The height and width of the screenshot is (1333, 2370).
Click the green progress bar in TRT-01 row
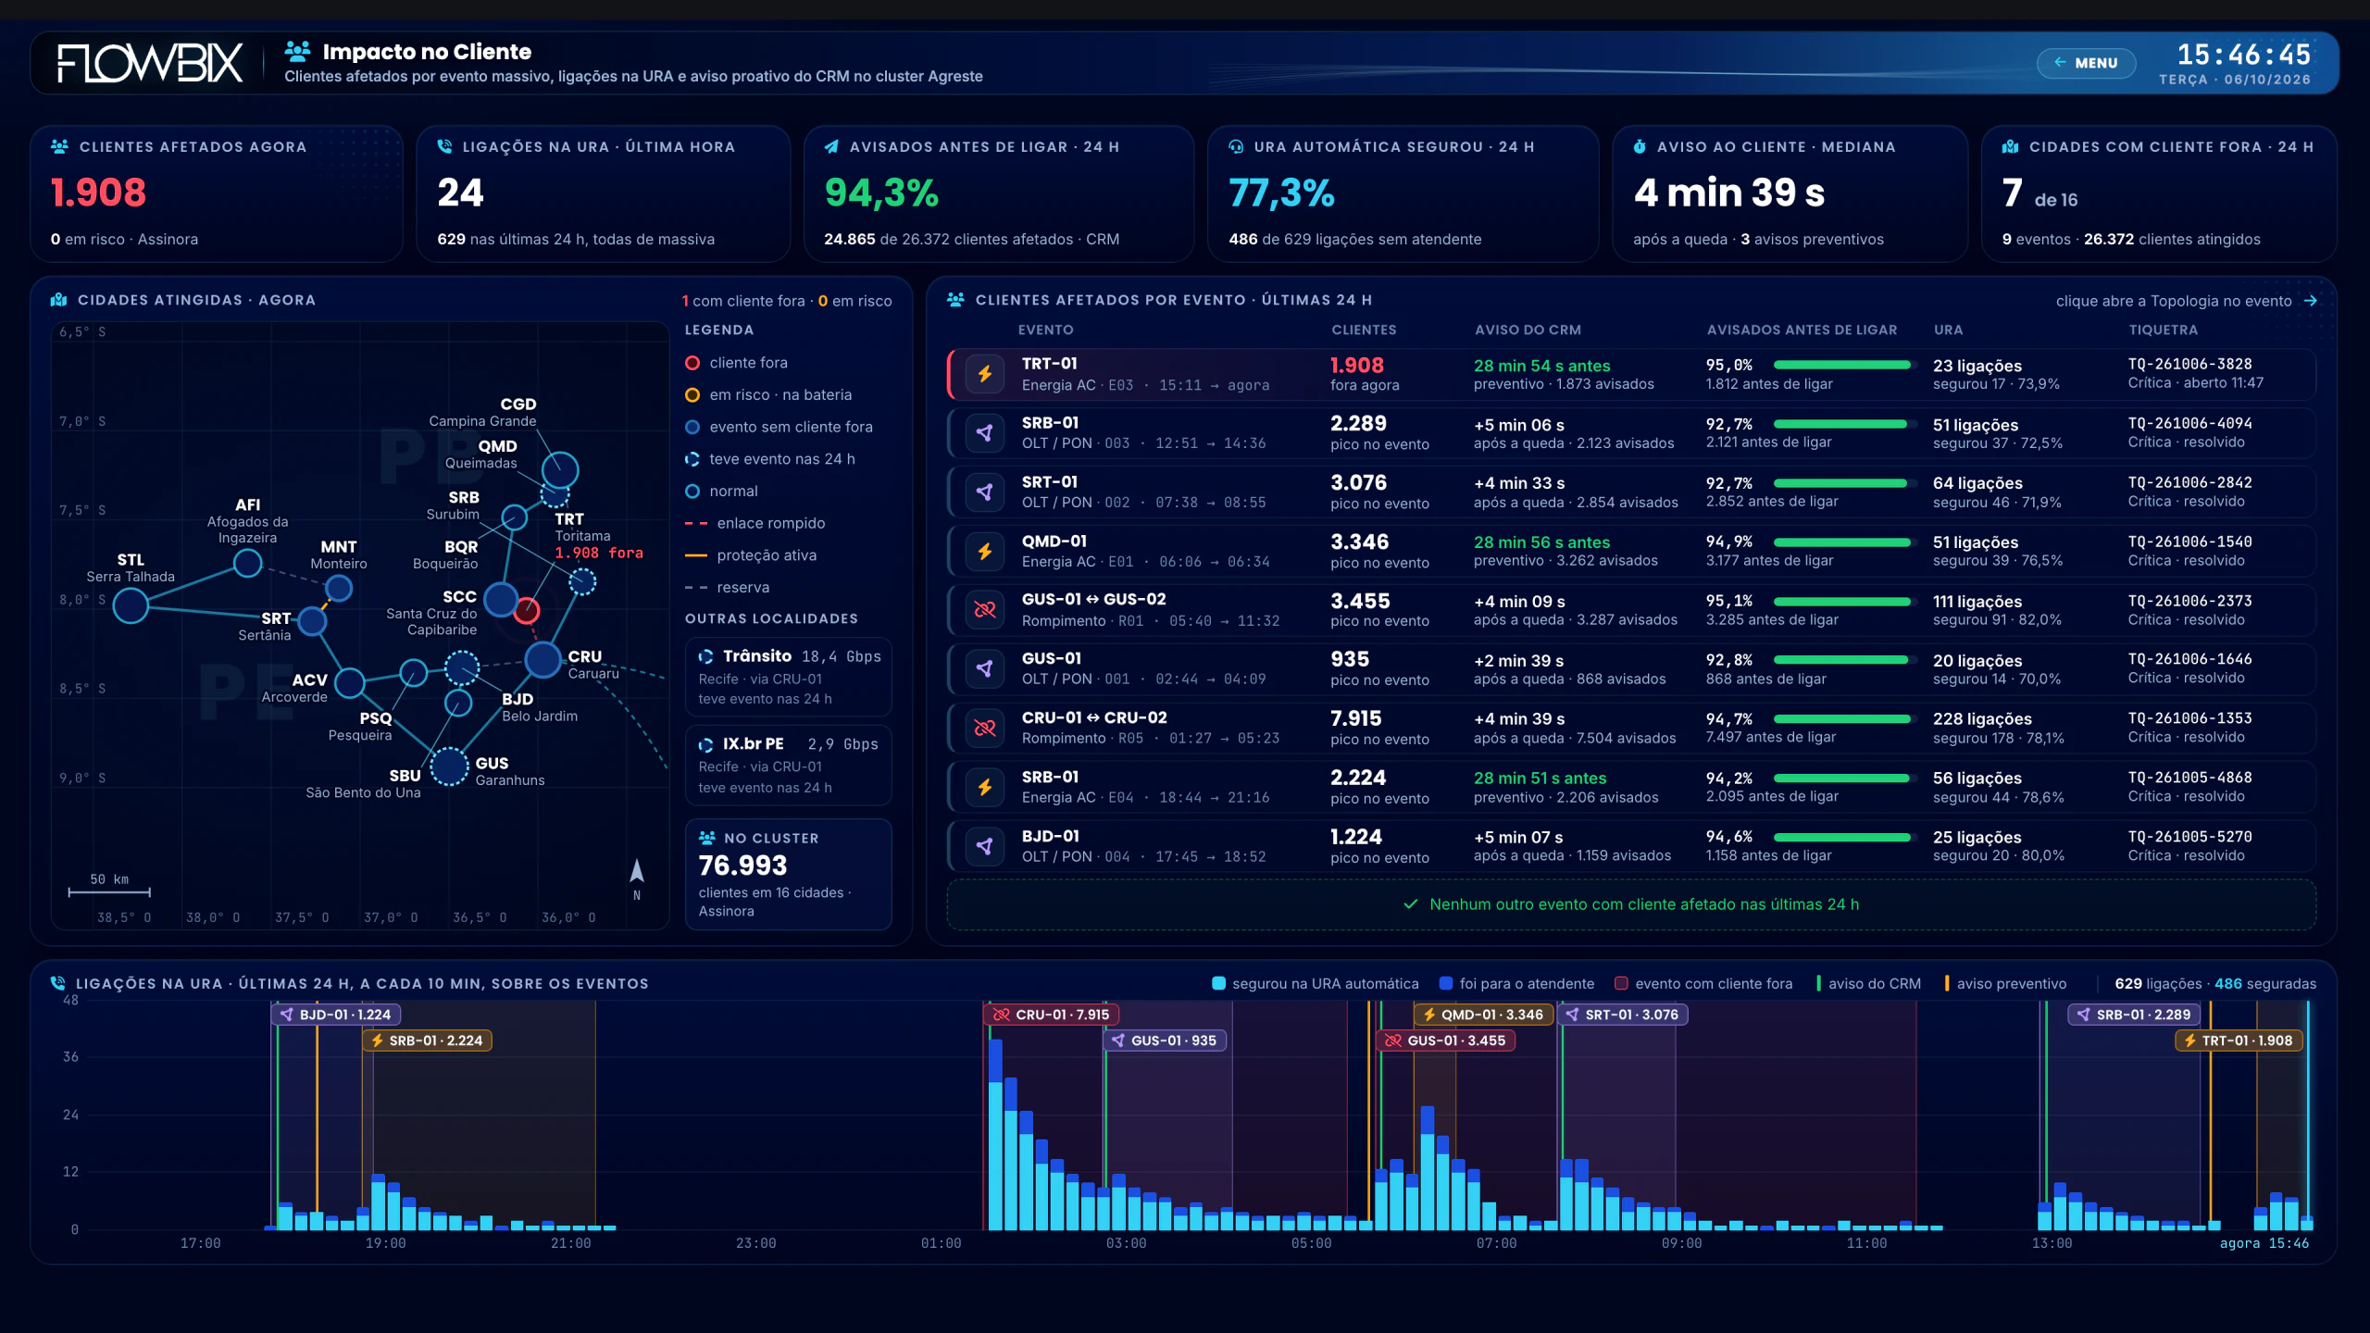[1842, 365]
